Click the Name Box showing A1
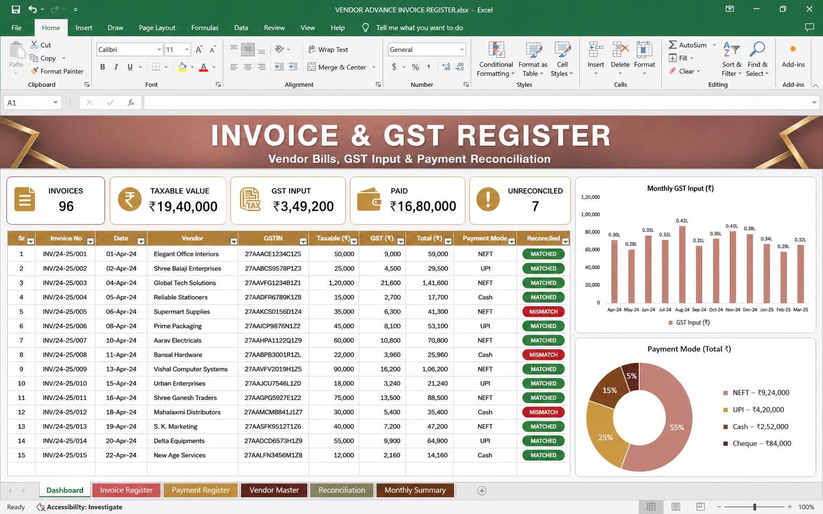The width and height of the screenshot is (823, 514). tap(32, 102)
